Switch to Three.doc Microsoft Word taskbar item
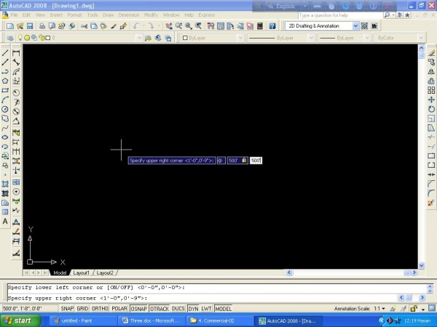 click(151, 320)
